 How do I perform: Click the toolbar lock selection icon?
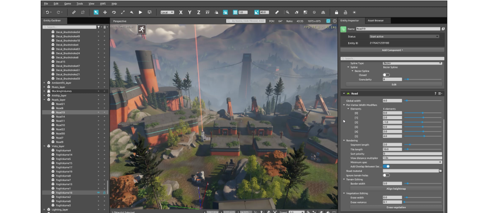coord(337,12)
